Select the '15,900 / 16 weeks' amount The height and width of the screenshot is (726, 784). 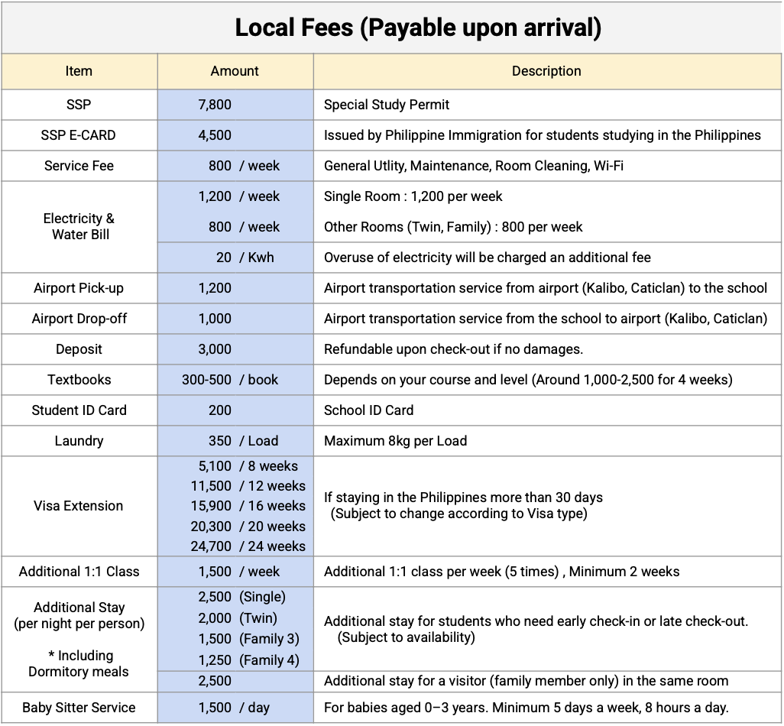coord(248,506)
